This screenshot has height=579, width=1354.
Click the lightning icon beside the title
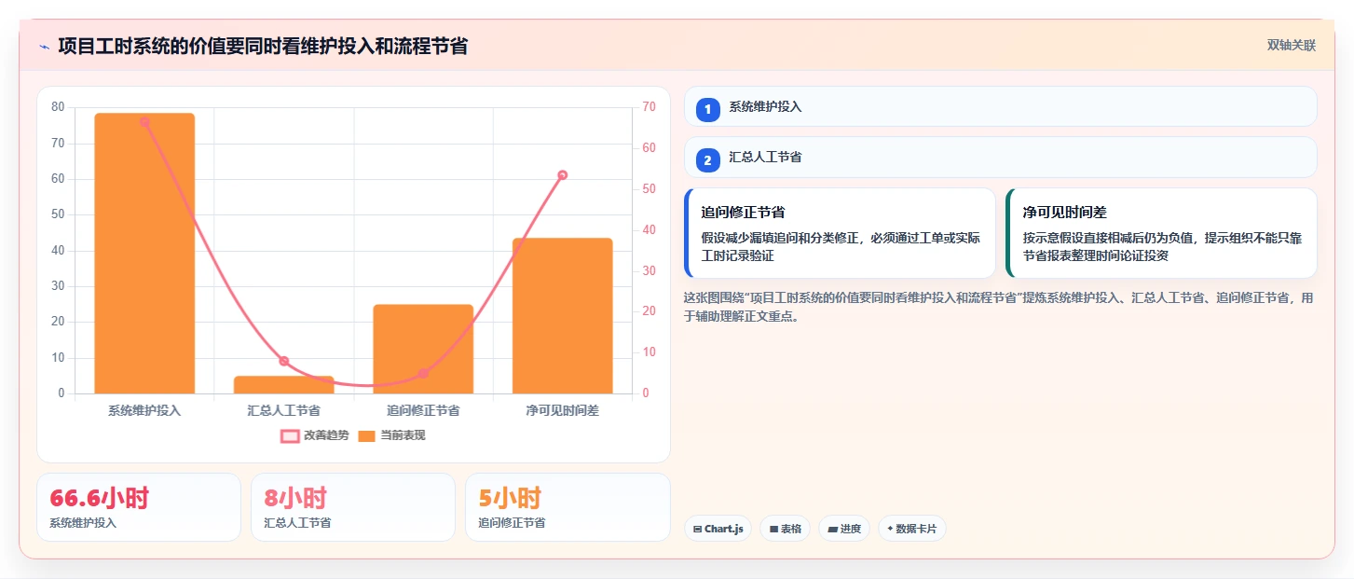tap(44, 47)
